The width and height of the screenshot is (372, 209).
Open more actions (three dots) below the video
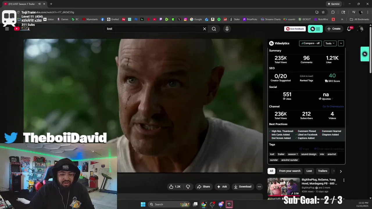260,187
